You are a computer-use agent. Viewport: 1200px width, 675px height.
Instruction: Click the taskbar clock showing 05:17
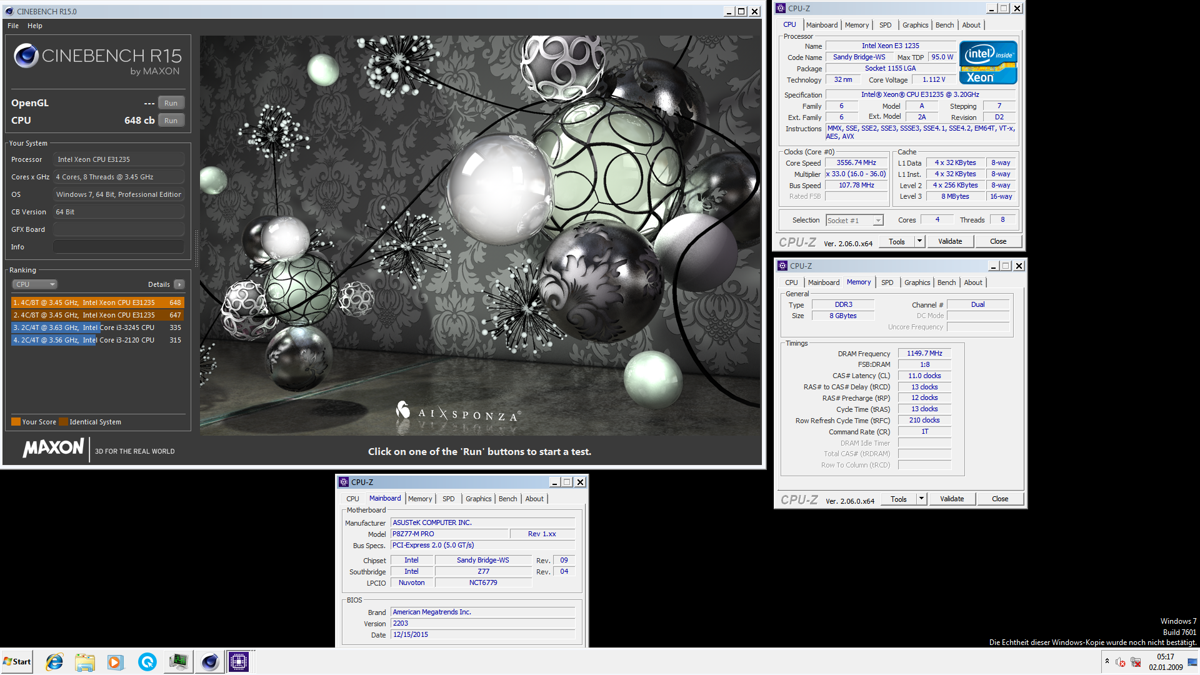[1166, 662]
